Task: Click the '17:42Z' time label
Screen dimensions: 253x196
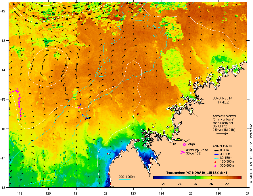Action: 223,102
